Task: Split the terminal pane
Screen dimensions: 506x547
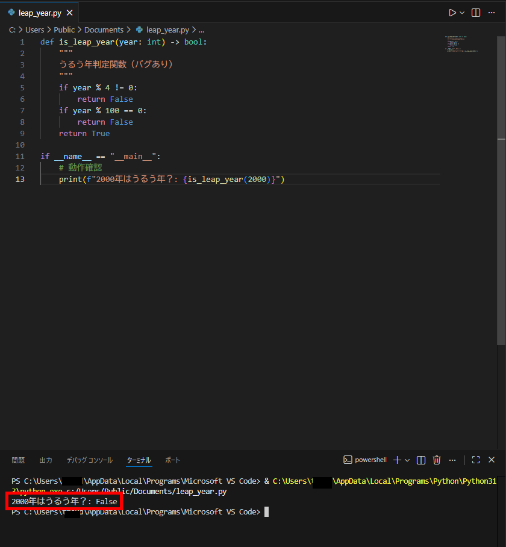Action: coord(421,460)
